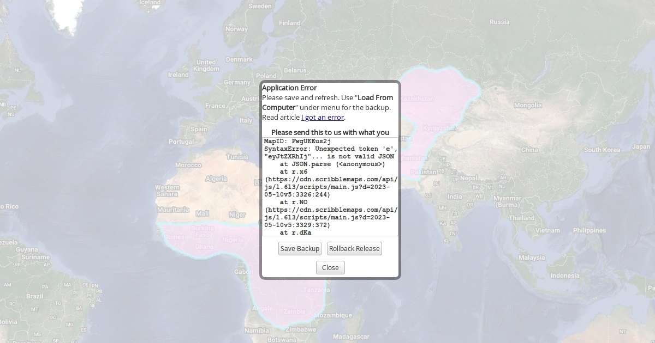Click the 'Application Error' heading
Image resolution: width=655 pixels, height=343 pixels.
tap(289, 88)
